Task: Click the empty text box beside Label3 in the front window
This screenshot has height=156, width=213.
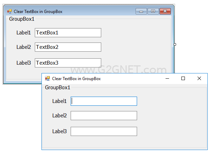Action: (104, 131)
